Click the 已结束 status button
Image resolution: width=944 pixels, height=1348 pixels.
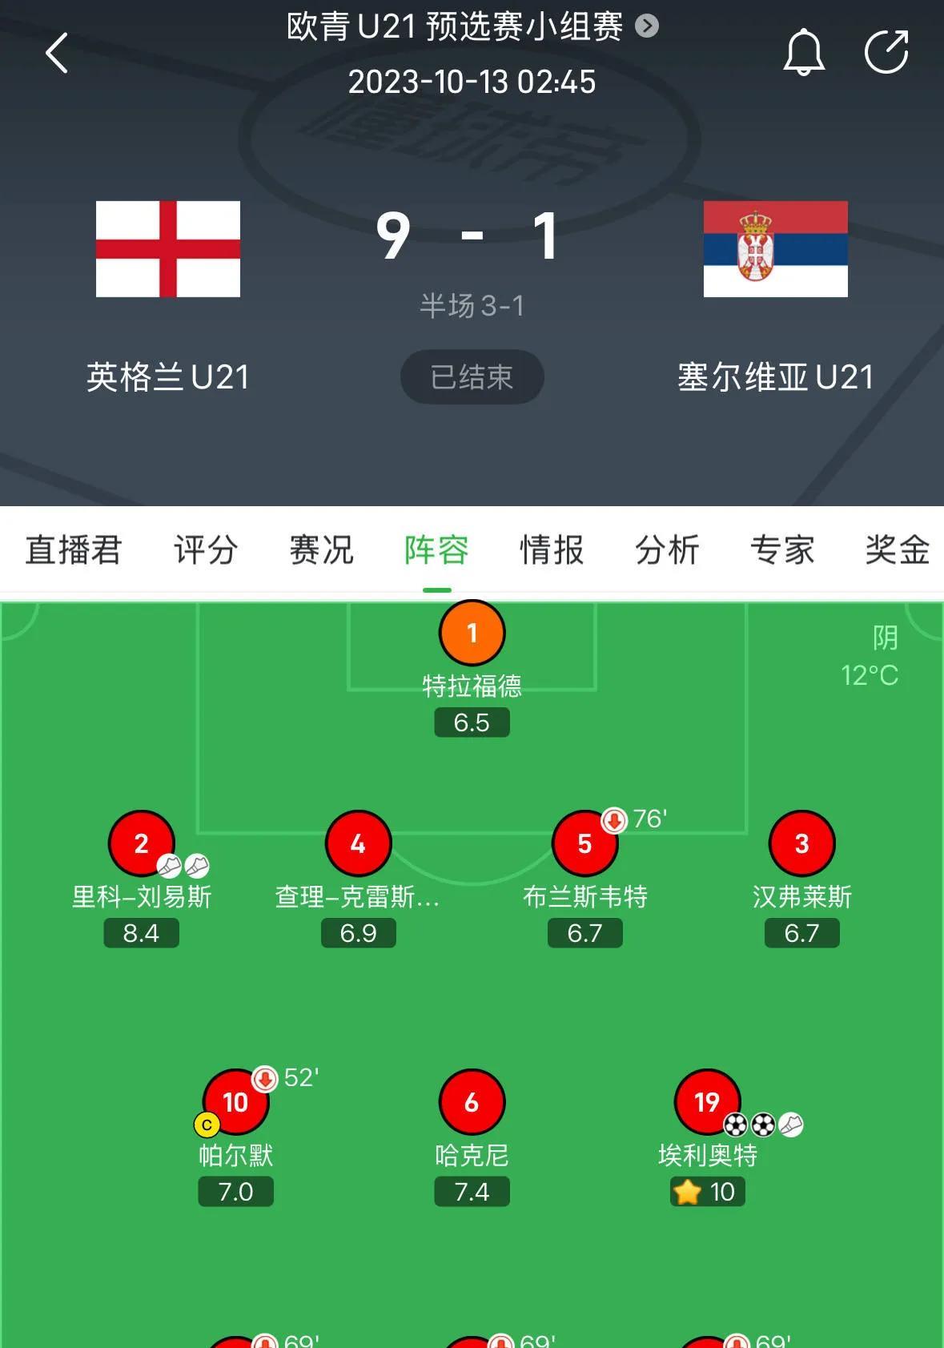(472, 376)
